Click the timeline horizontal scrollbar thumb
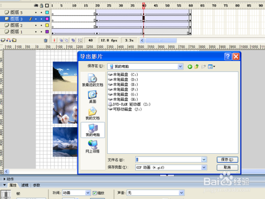This screenshot has height=199, width=265. point(161,40)
